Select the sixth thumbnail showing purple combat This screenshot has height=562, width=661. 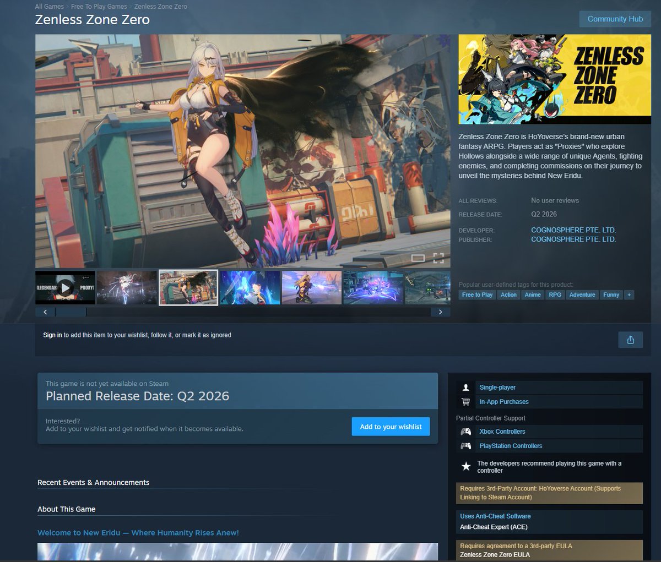pos(373,287)
